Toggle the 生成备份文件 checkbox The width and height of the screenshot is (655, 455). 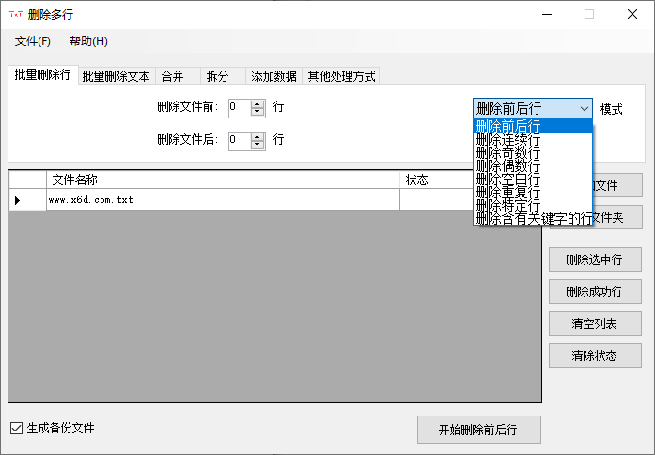tap(16, 429)
